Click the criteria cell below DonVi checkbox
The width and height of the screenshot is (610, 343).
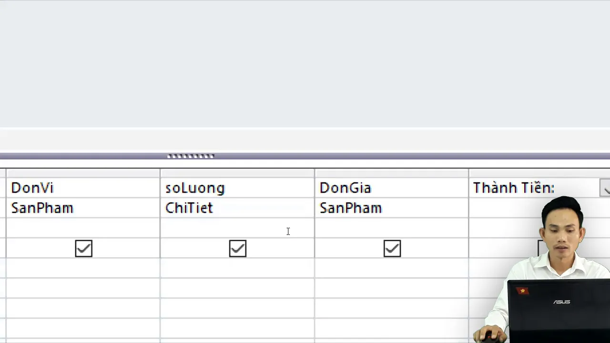click(x=83, y=268)
